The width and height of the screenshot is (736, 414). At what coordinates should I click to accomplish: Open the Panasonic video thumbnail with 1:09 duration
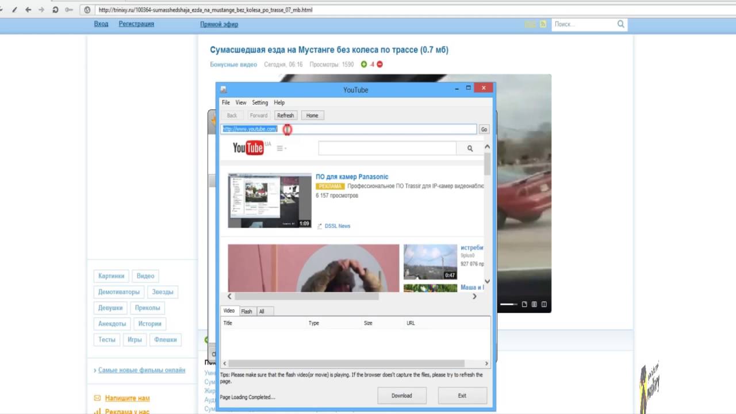click(x=270, y=201)
